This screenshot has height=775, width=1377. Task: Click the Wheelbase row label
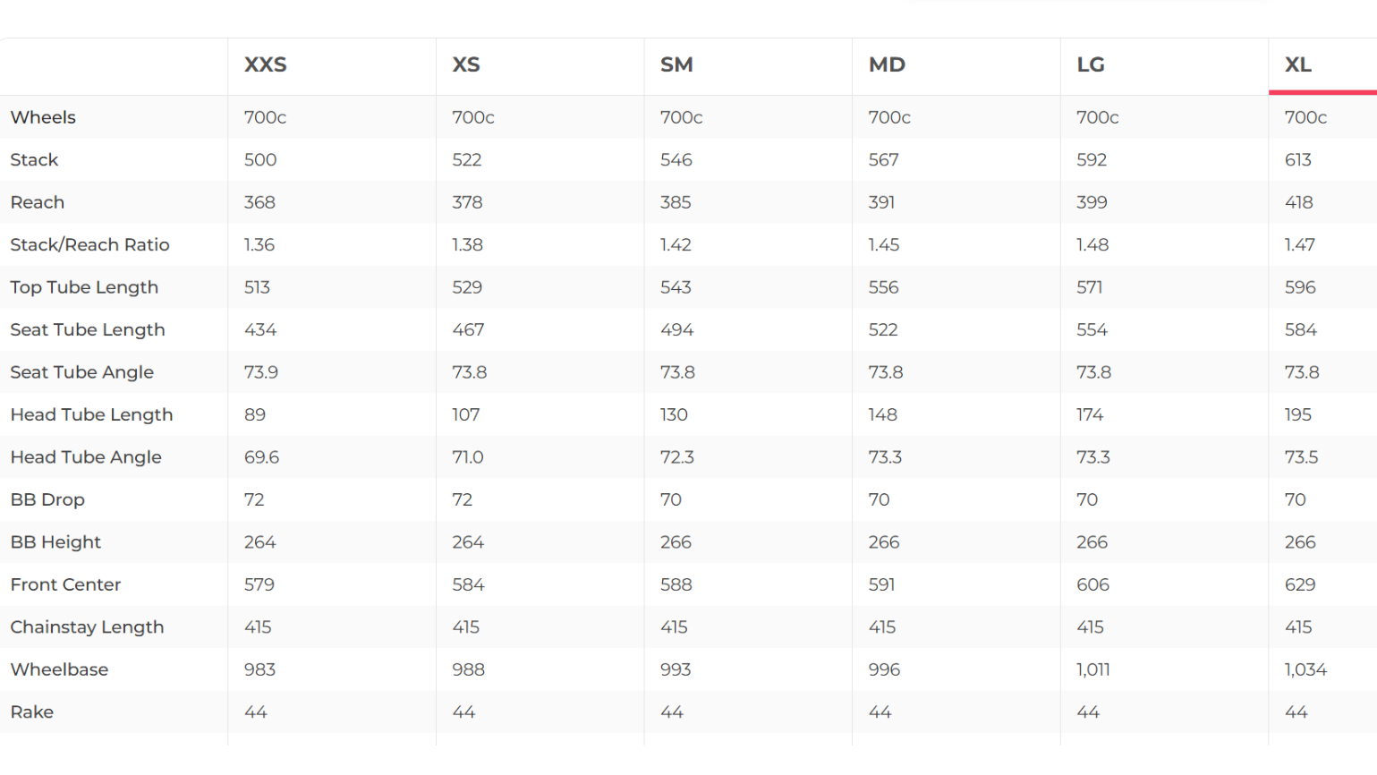pyautogui.click(x=59, y=669)
